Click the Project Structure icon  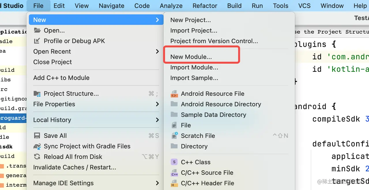[x=37, y=94]
